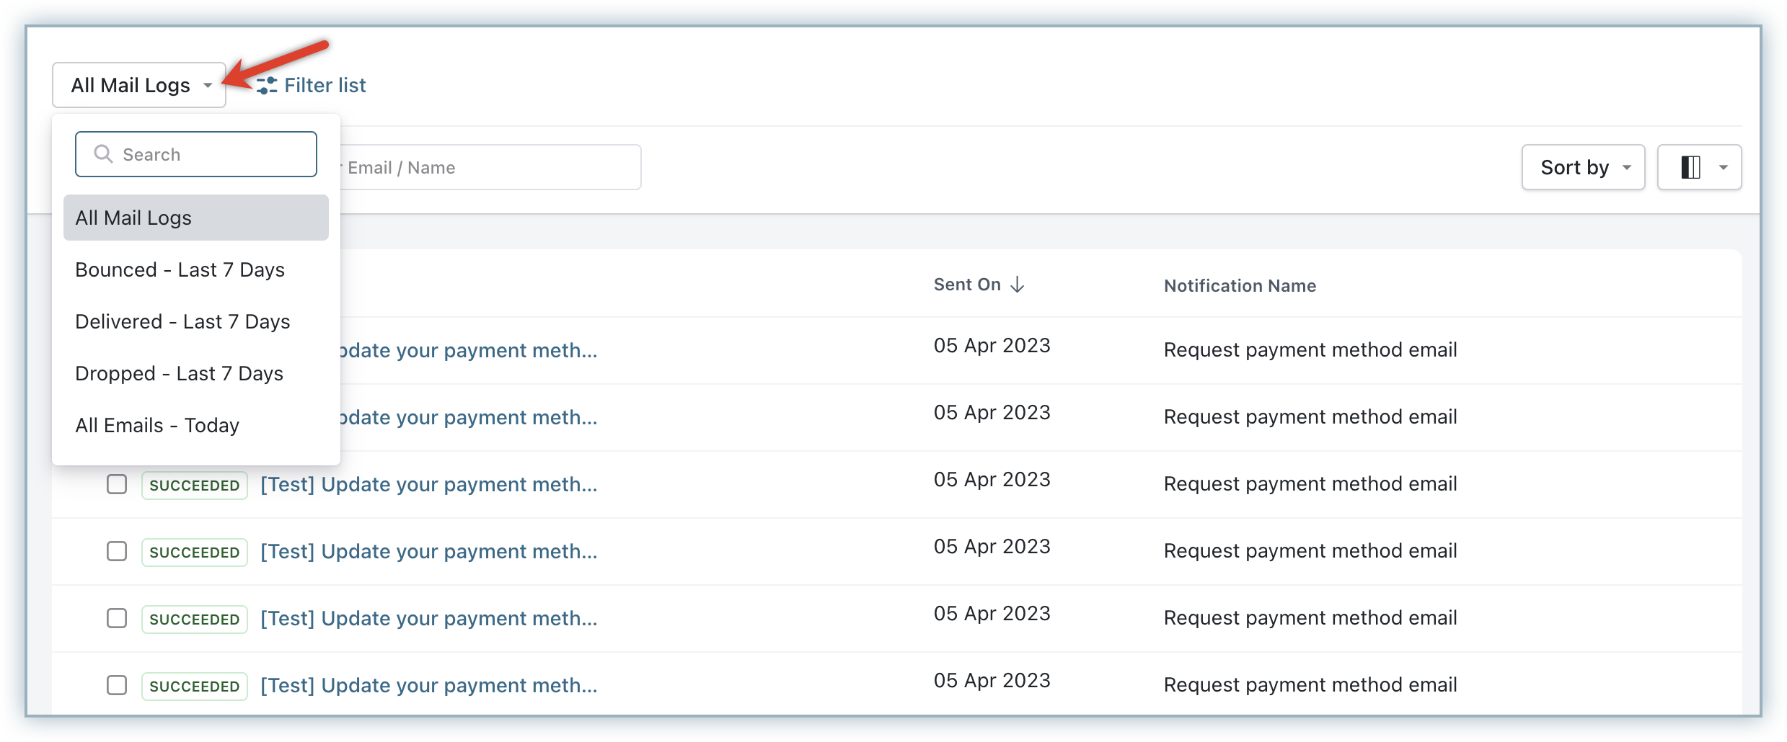
Task: Pick All Emails - Today from list
Action: click(x=157, y=425)
